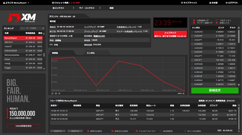Viewport: 242px width, 135px height.
Task: Star the CHFSGD pair
Action: [192, 64]
